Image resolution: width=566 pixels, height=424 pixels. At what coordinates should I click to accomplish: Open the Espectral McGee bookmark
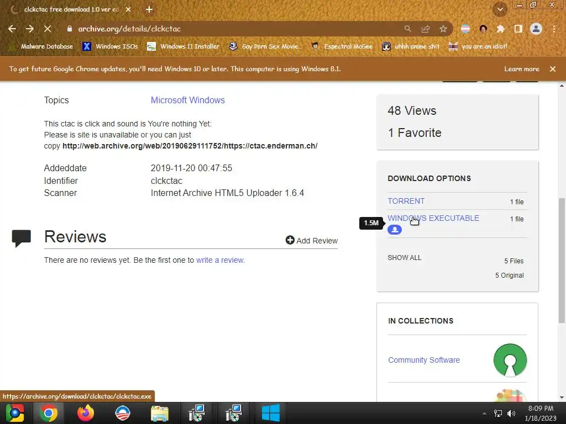[342, 46]
